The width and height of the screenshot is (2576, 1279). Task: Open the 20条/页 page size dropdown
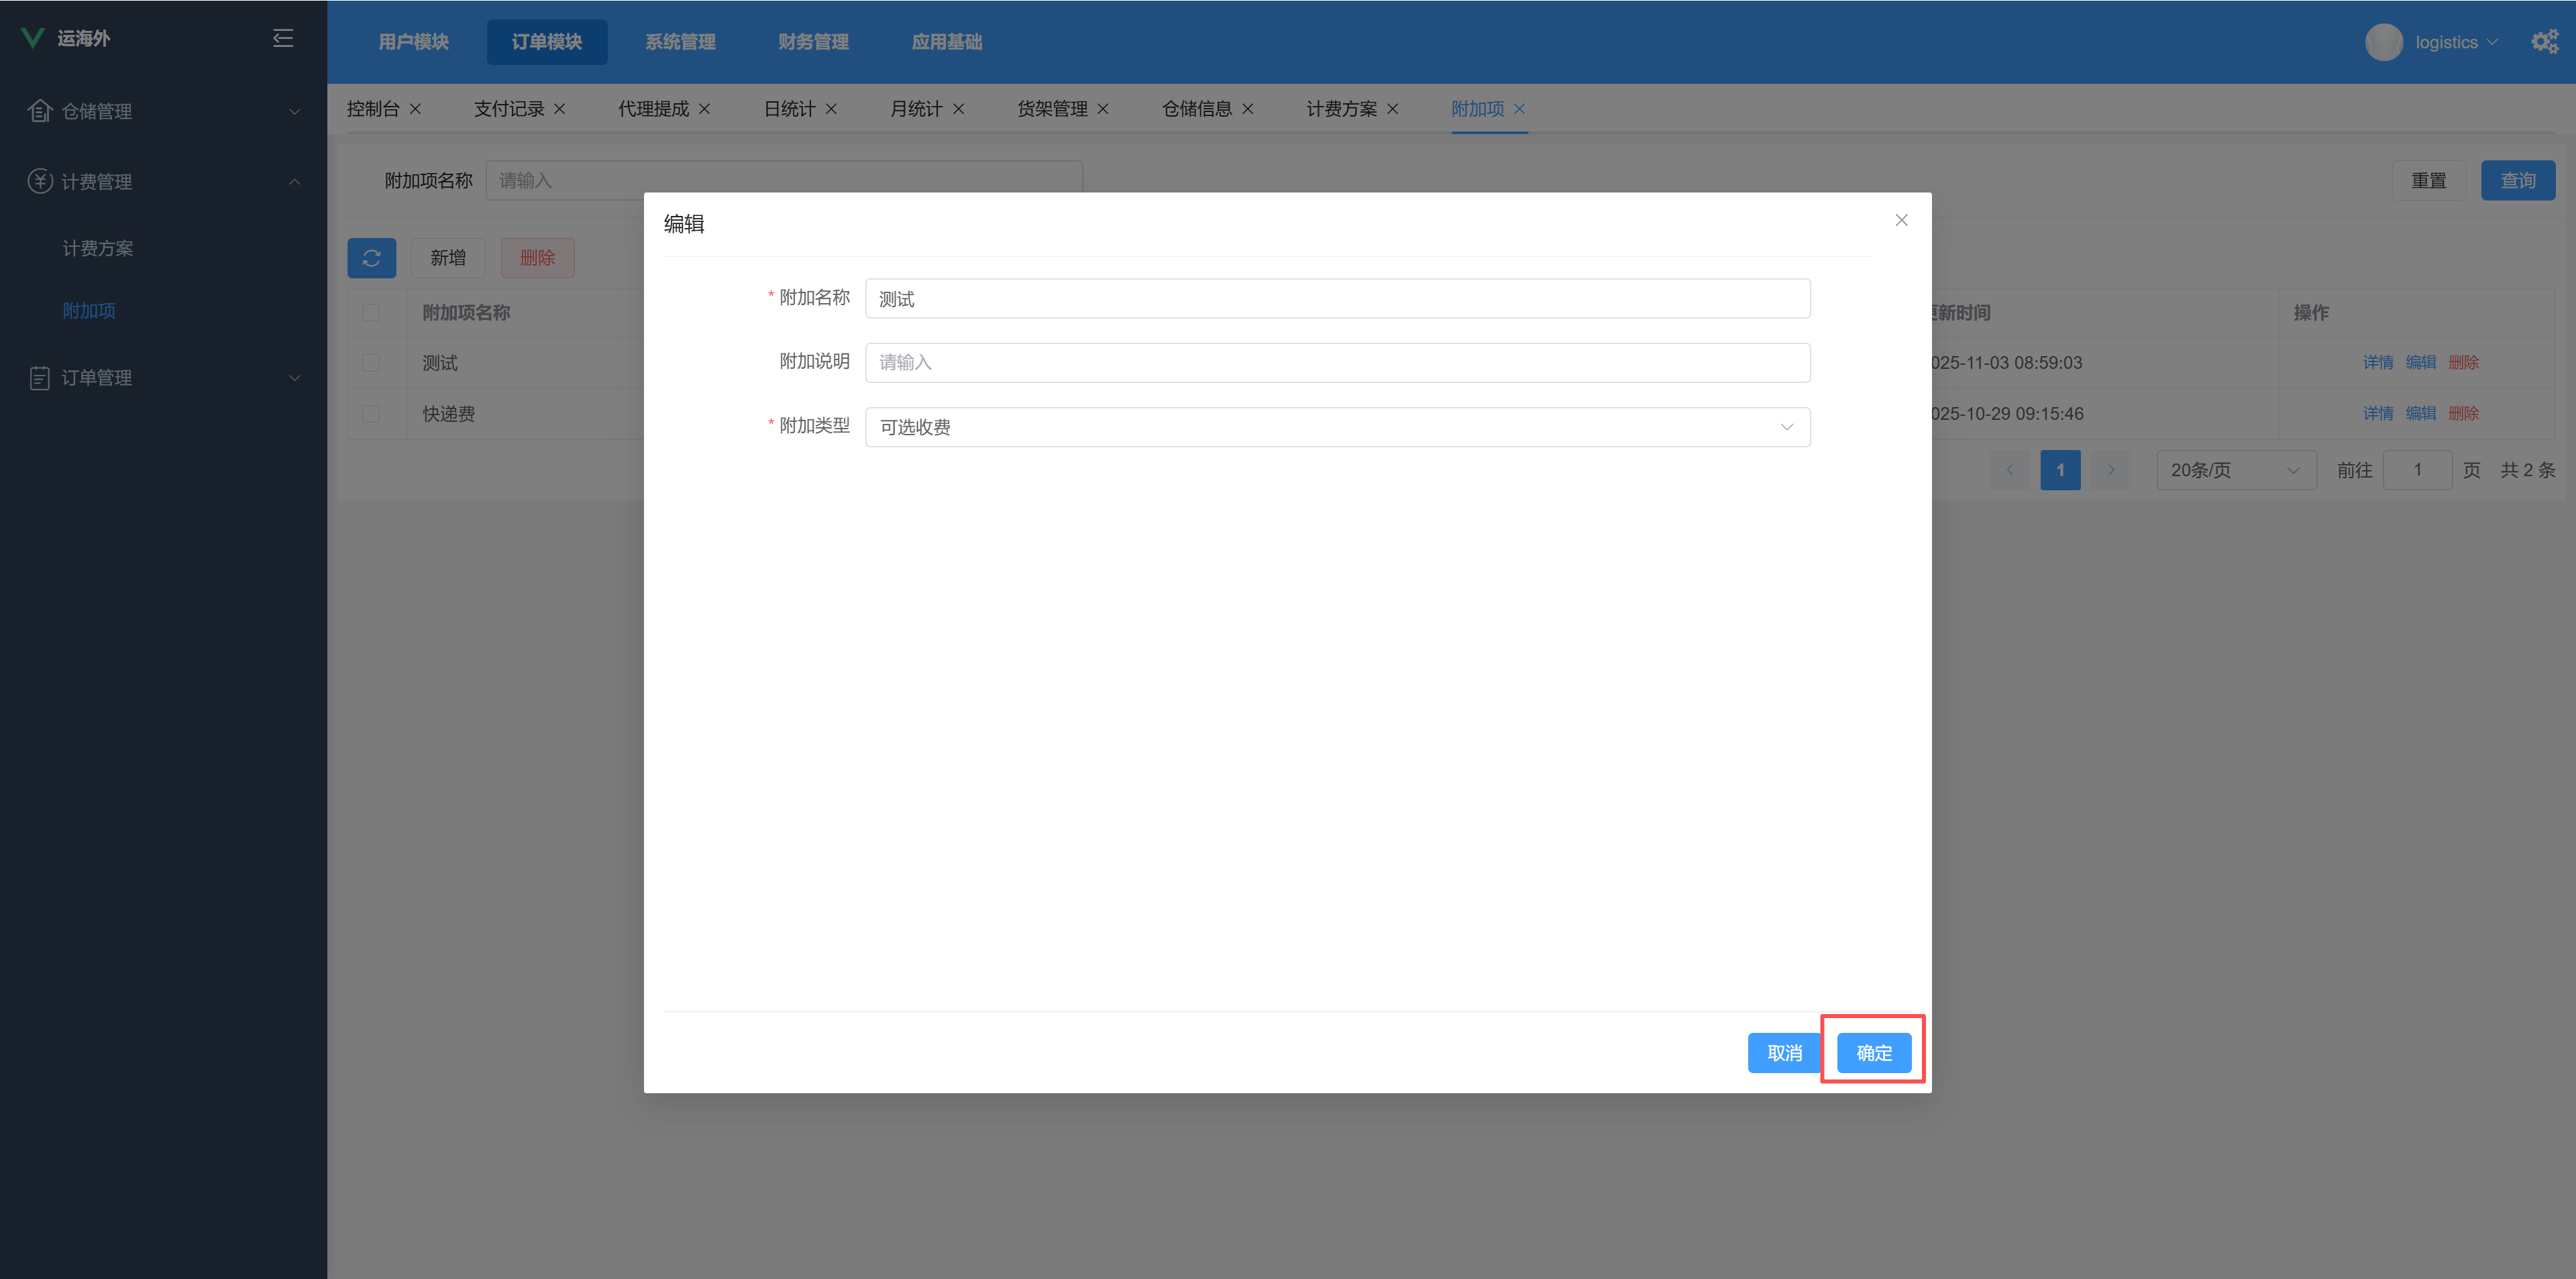pos(2236,469)
